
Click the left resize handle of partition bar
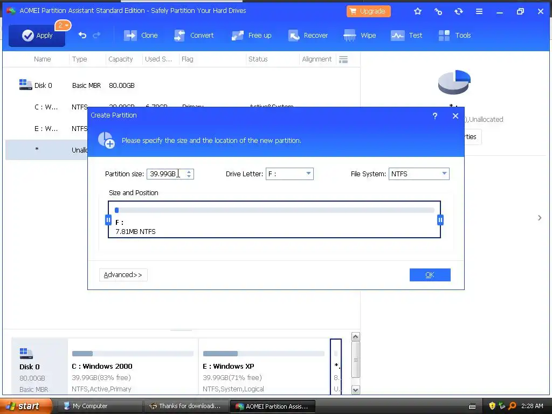click(108, 220)
